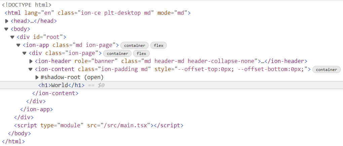Expand the #shadow-root (open) node
The height and width of the screenshot is (146, 343).
[37, 78]
